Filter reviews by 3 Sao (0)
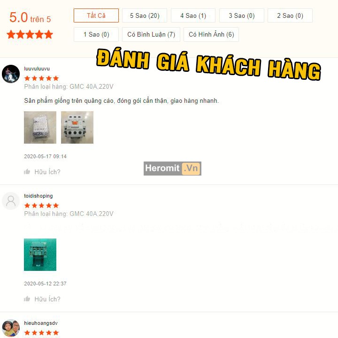The width and height of the screenshot is (338, 338). (x=242, y=15)
